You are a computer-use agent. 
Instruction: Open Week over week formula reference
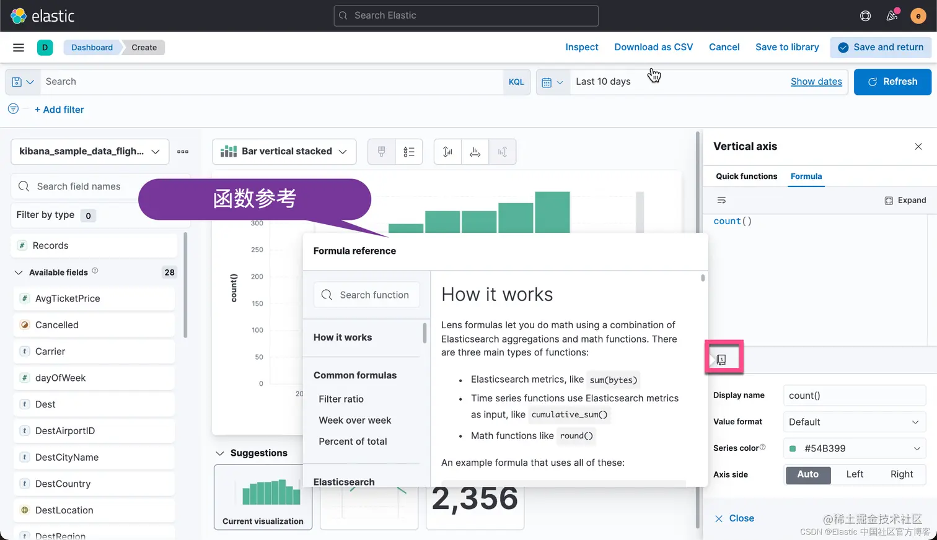[x=354, y=420]
